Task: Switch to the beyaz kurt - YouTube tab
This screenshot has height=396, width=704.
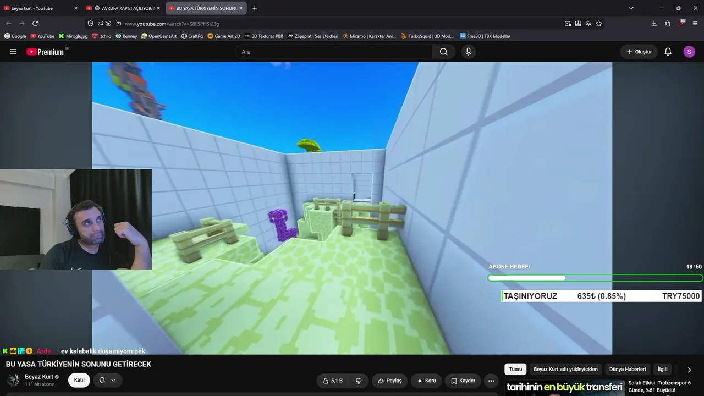Action: point(41,8)
